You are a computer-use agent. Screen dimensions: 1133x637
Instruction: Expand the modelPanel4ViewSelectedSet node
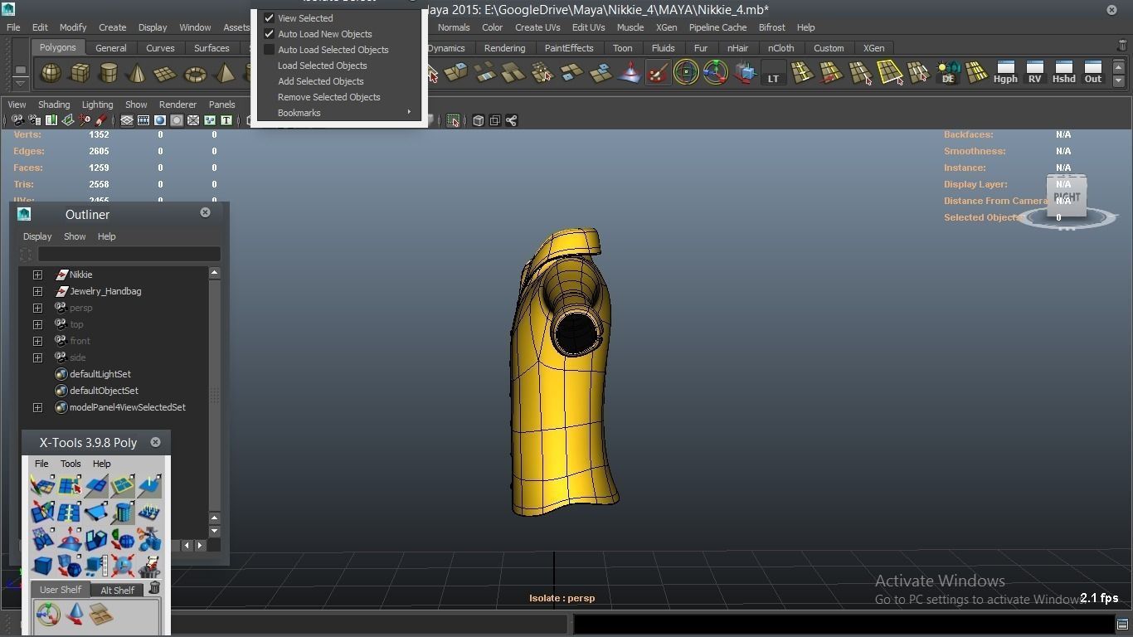click(x=37, y=407)
